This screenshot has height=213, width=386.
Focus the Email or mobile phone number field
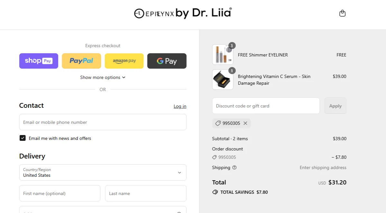[103, 122]
